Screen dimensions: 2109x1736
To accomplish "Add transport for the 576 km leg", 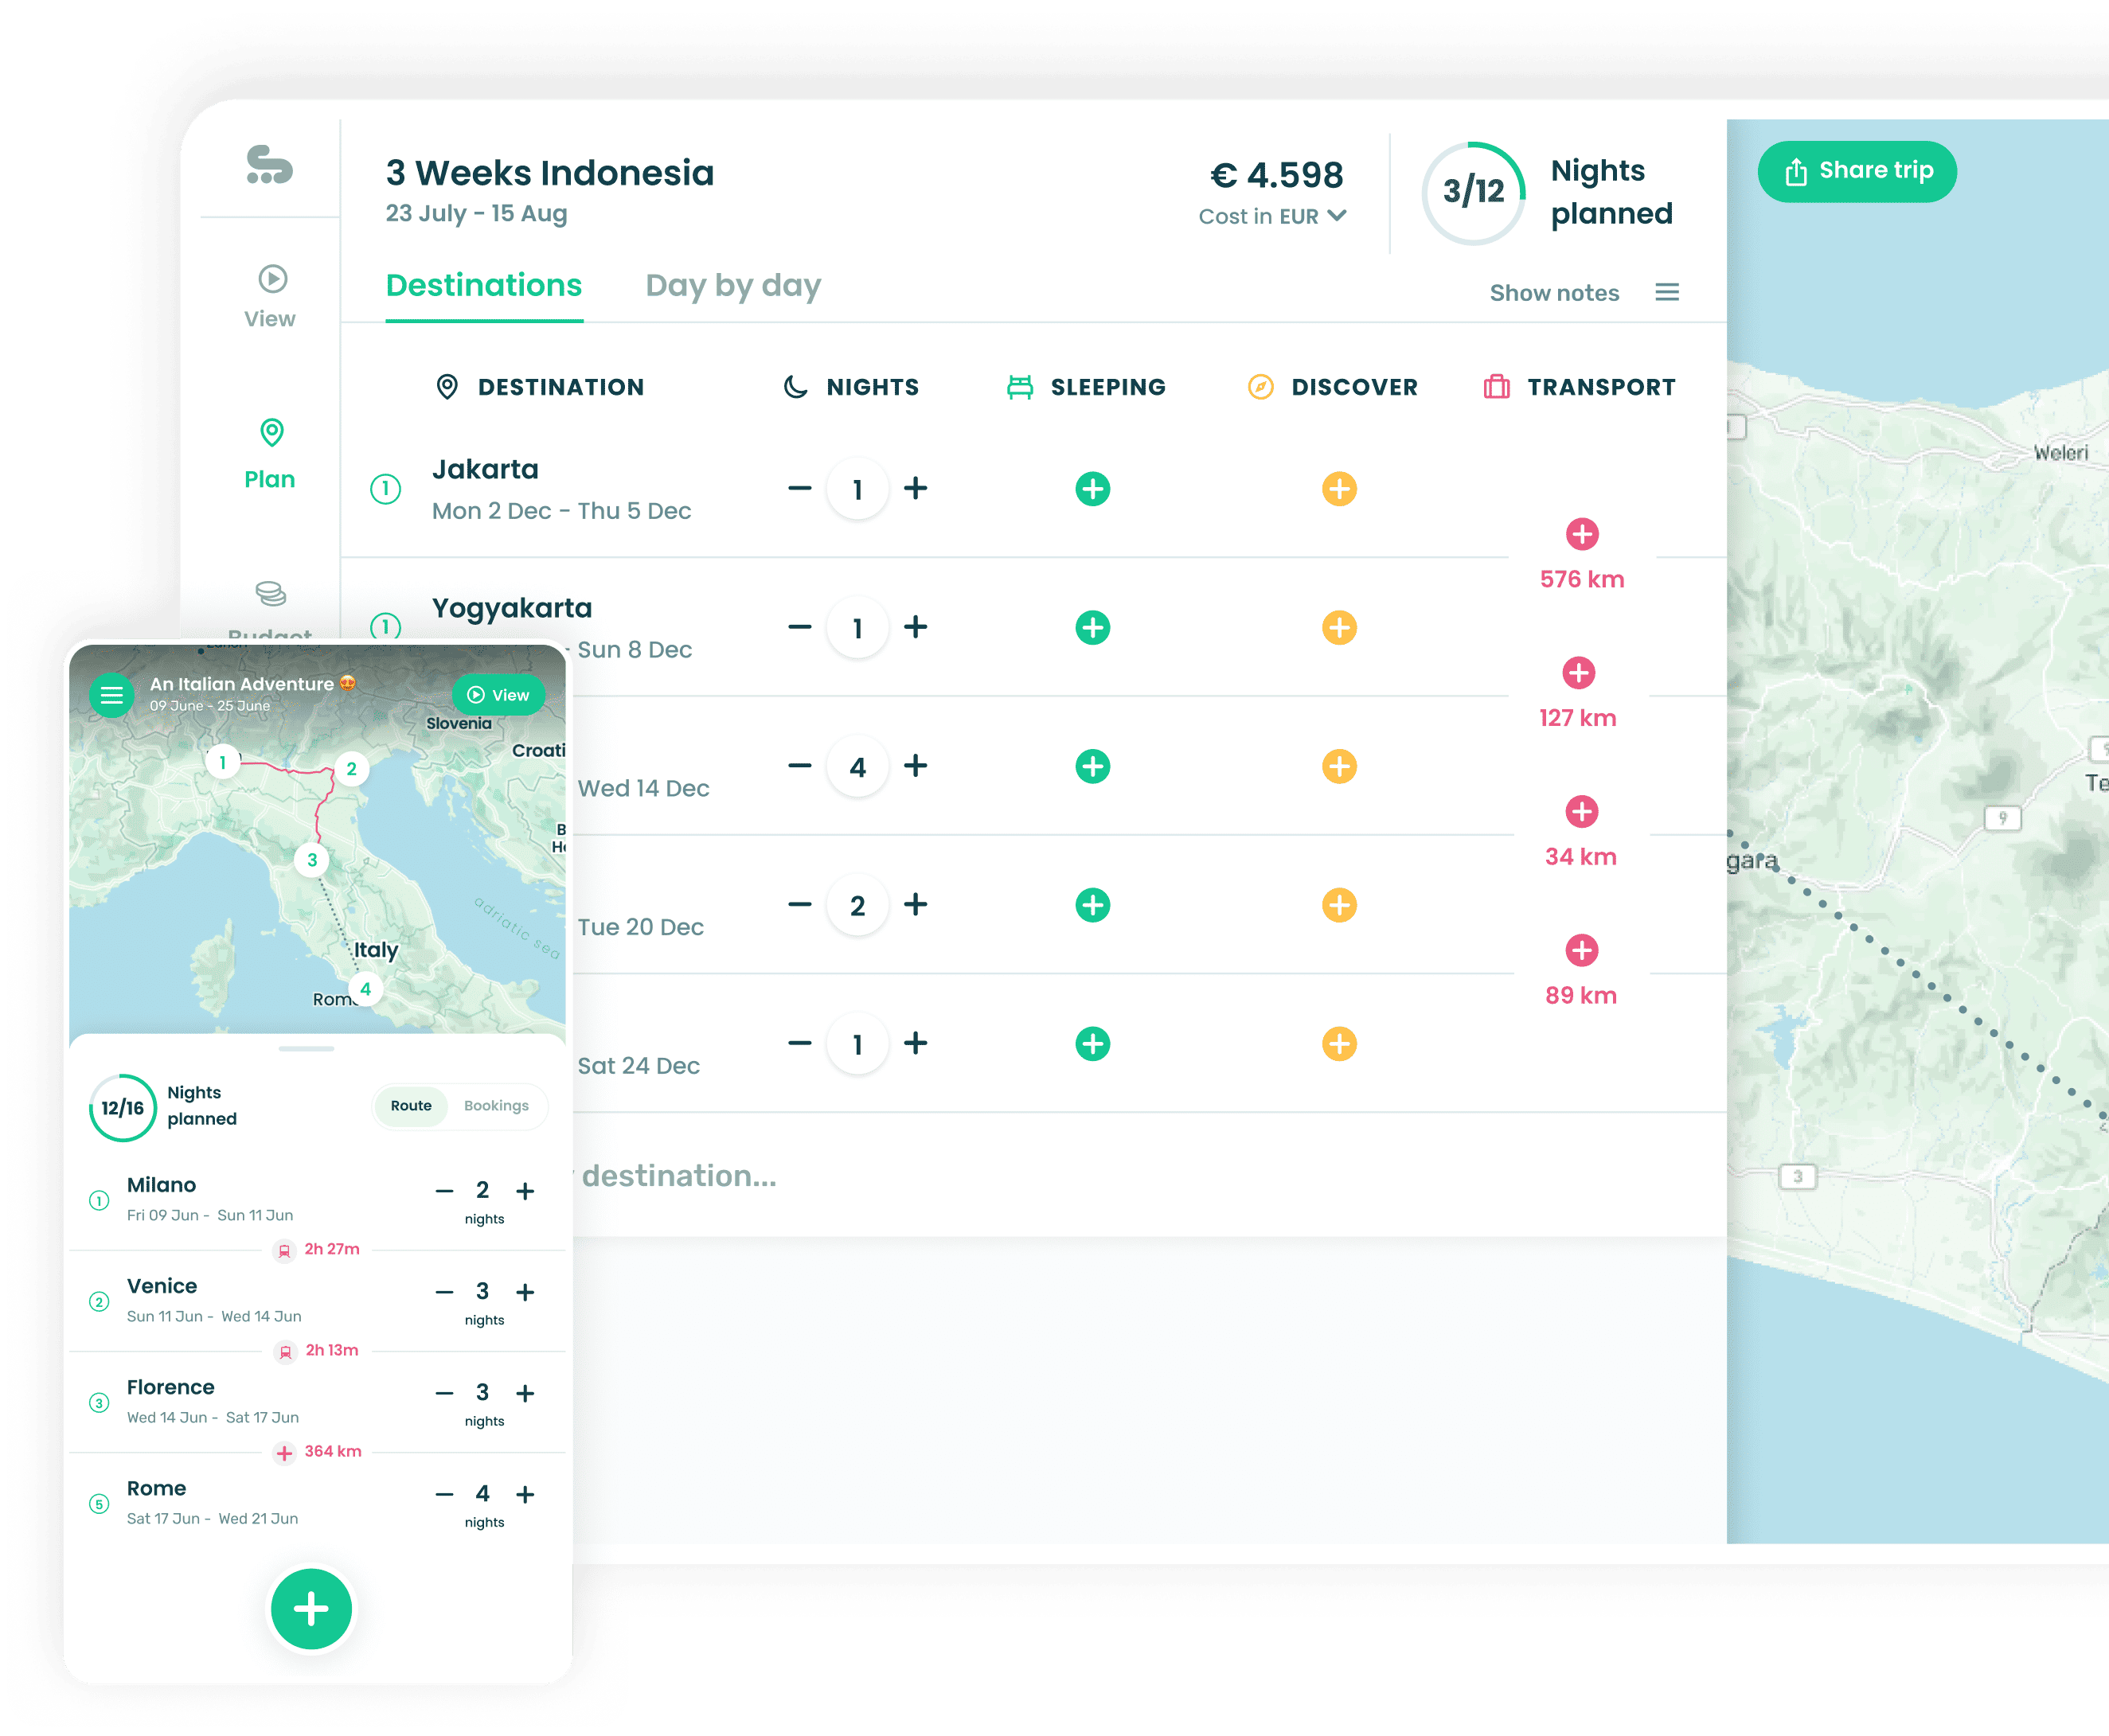I will pyautogui.click(x=1580, y=533).
